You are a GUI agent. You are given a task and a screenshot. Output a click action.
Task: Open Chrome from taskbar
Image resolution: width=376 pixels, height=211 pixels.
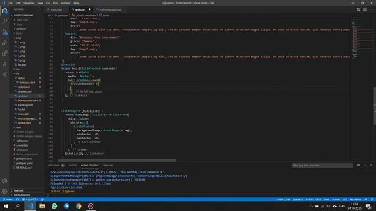click(79, 206)
